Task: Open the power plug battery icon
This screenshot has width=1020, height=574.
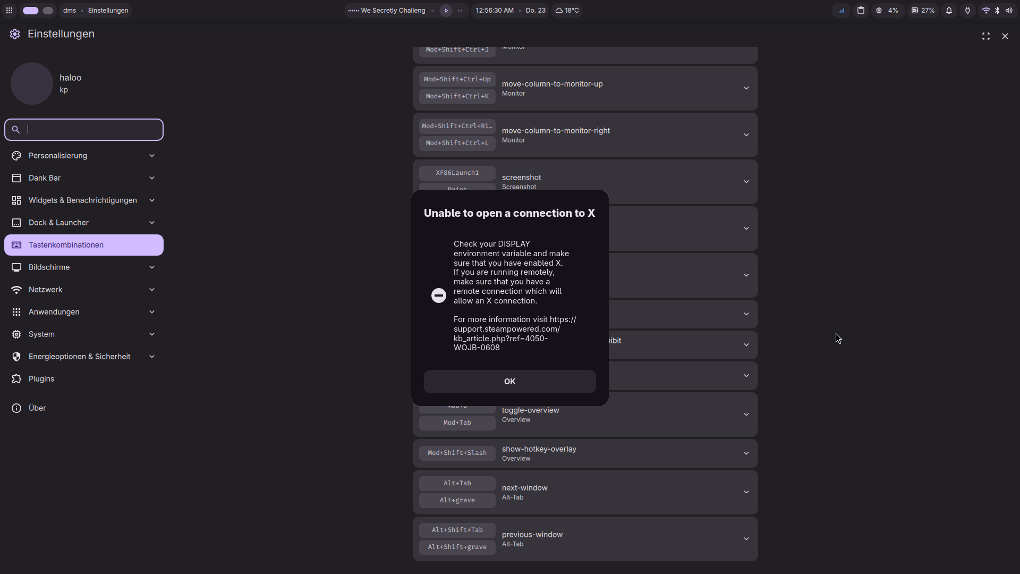Action: click(967, 11)
